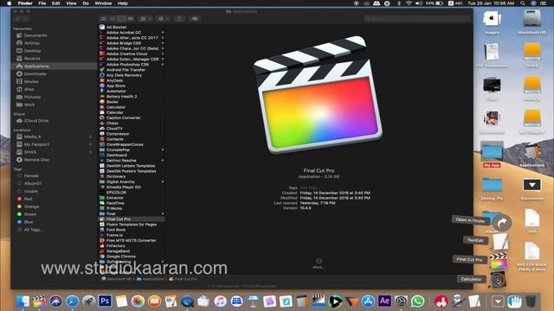This screenshot has width=554, height=311.
Task: Select the Red tag in sidebar
Action: click(x=28, y=199)
